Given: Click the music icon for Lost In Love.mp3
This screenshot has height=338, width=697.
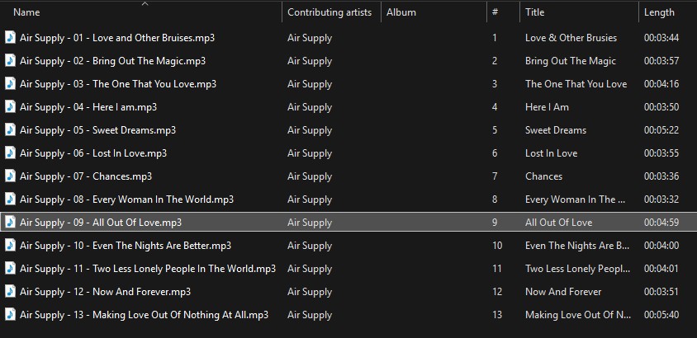Looking at the screenshot, I should (x=10, y=153).
